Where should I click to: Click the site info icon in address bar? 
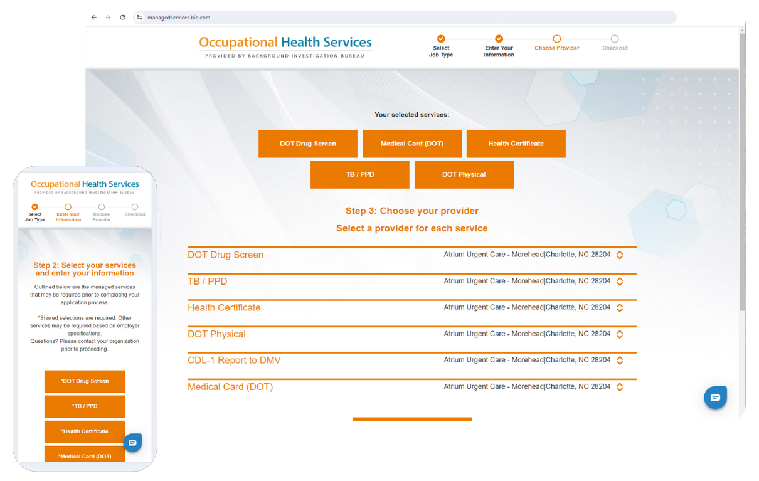[140, 18]
